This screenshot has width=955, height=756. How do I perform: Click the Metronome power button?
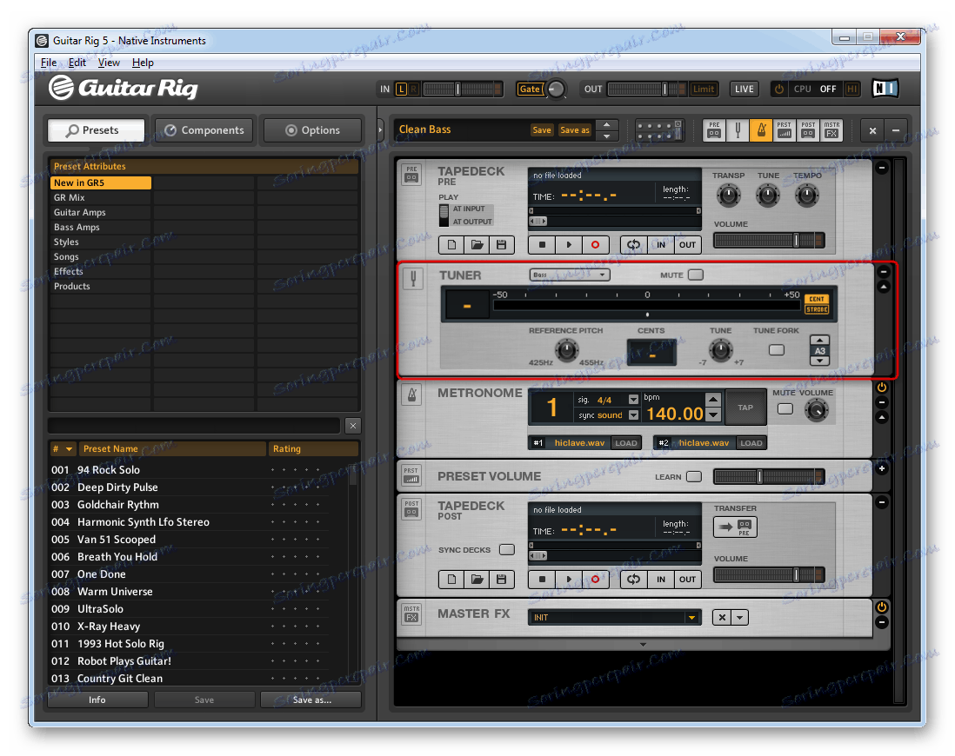click(881, 388)
